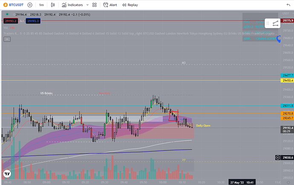Open the candlestick chart type menu
The width and height of the screenshot is (294, 185).
[53, 5]
